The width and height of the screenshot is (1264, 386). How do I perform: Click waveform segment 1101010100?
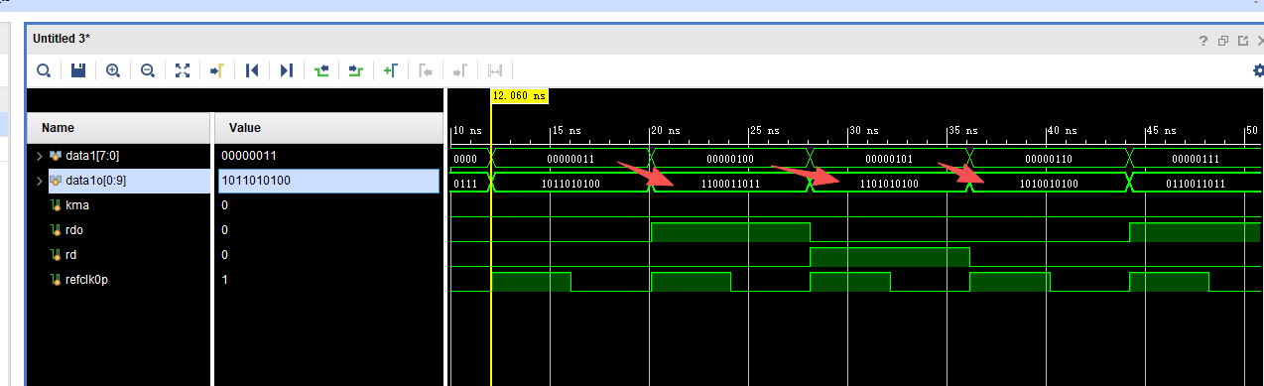tap(890, 184)
